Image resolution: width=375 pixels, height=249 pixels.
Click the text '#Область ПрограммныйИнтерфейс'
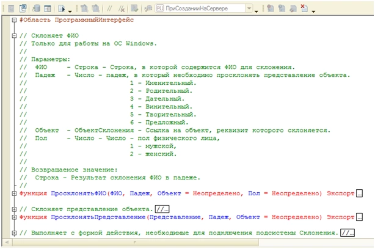coord(76,20)
